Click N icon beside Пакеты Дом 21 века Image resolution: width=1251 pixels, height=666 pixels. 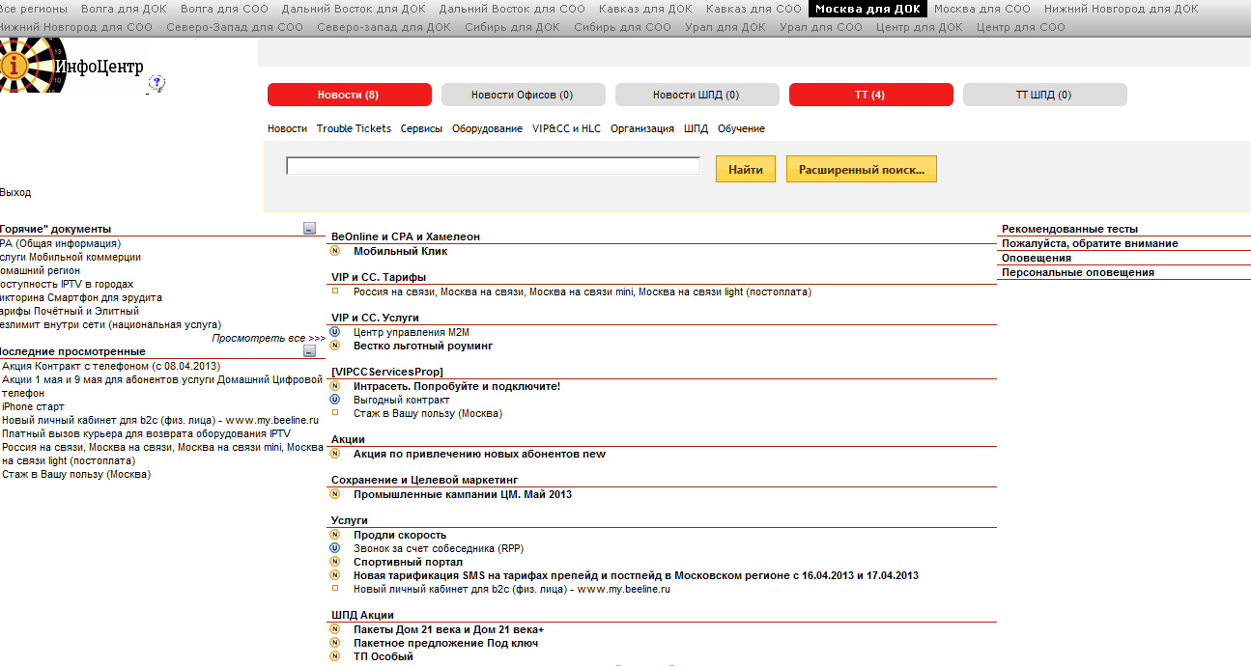point(335,629)
